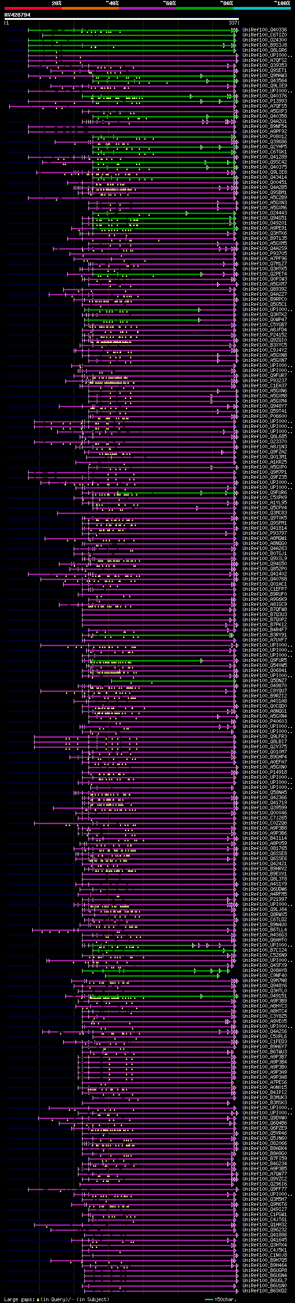
Task: Select the UniRef100_Q3MC83 label
Action: 265,513
